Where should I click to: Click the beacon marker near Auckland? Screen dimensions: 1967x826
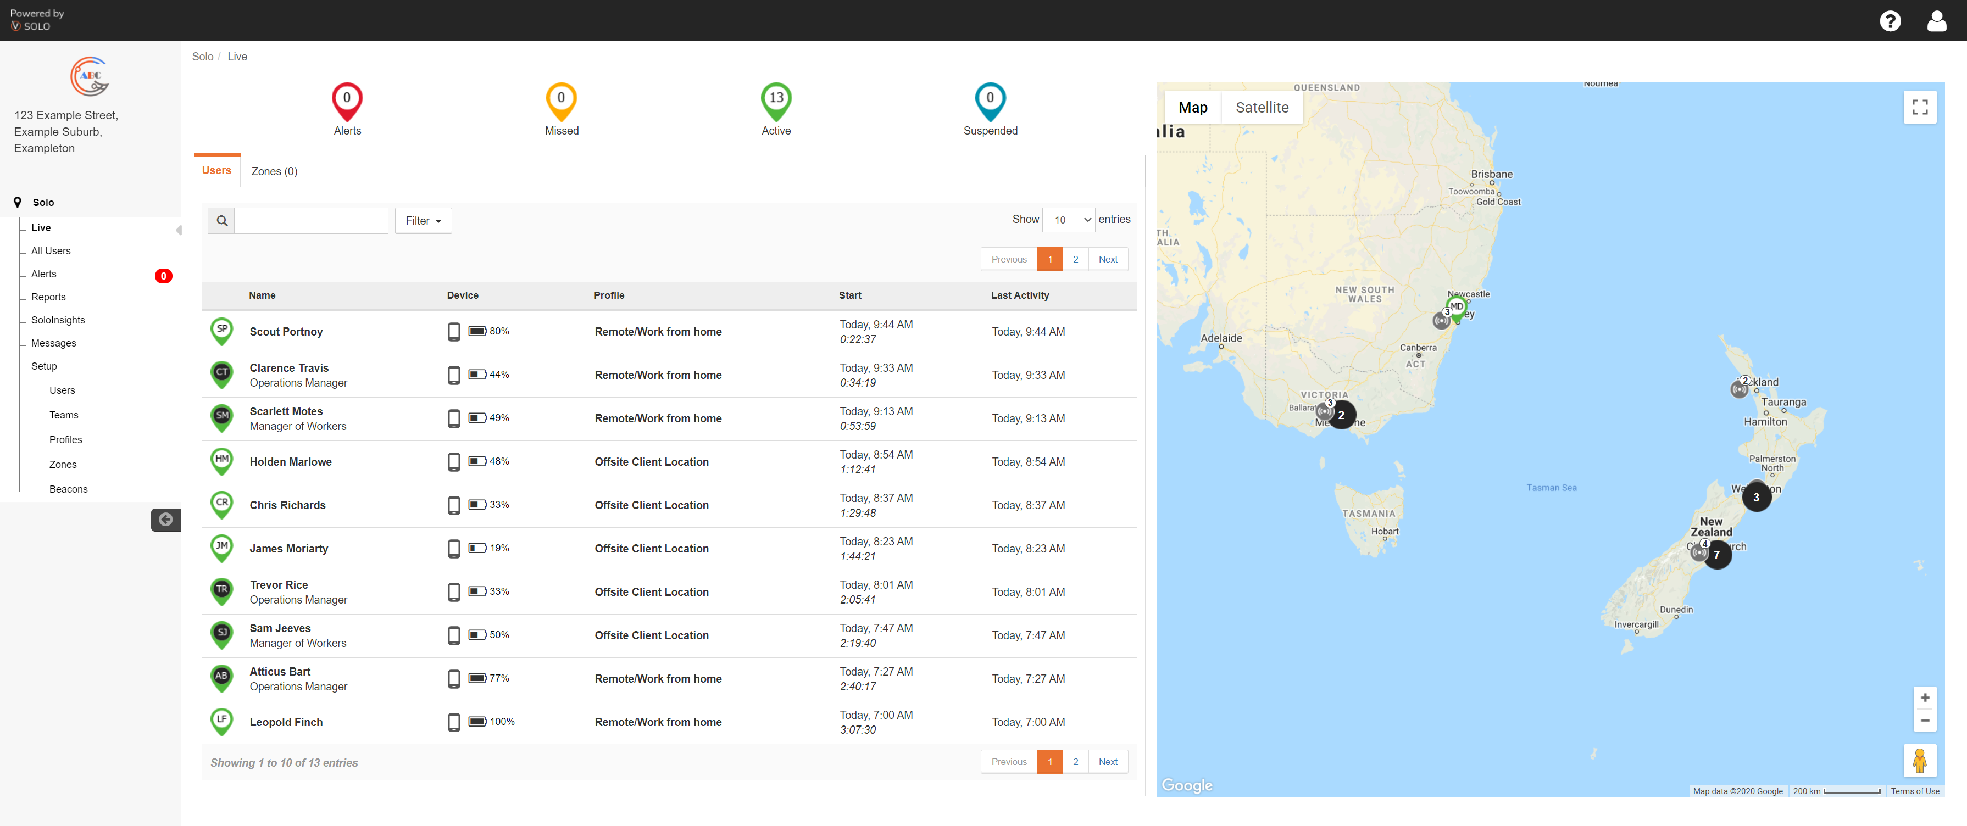click(x=1740, y=389)
